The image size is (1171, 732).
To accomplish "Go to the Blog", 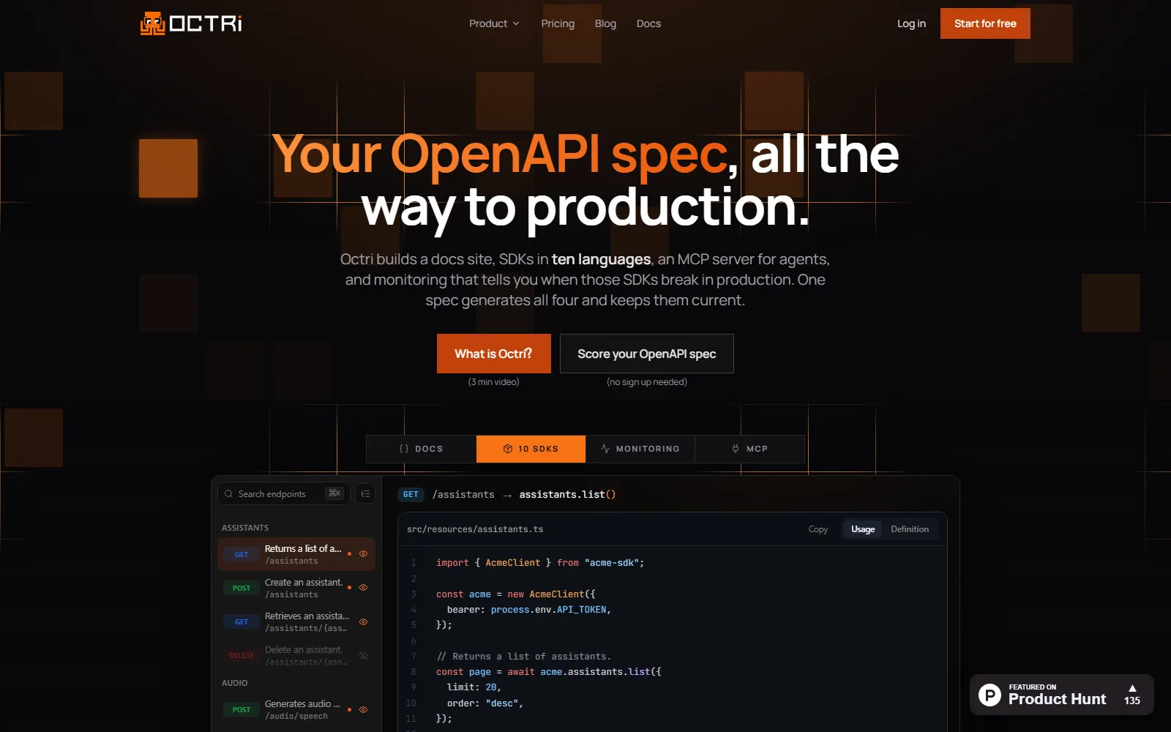I will click(x=605, y=23).
